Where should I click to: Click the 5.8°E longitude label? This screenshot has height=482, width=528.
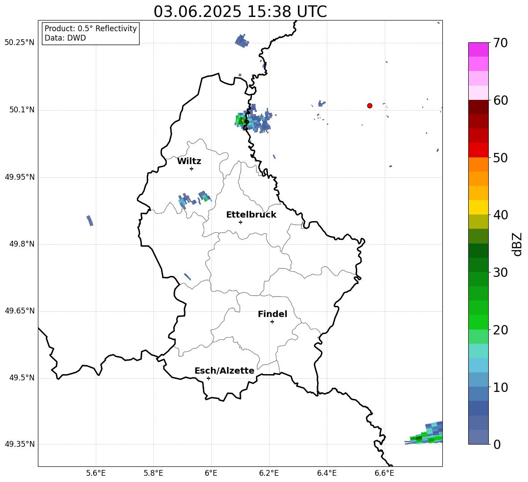153,473
